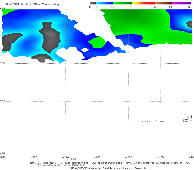Click the color bar label '50'

click(x=155, y=7)
